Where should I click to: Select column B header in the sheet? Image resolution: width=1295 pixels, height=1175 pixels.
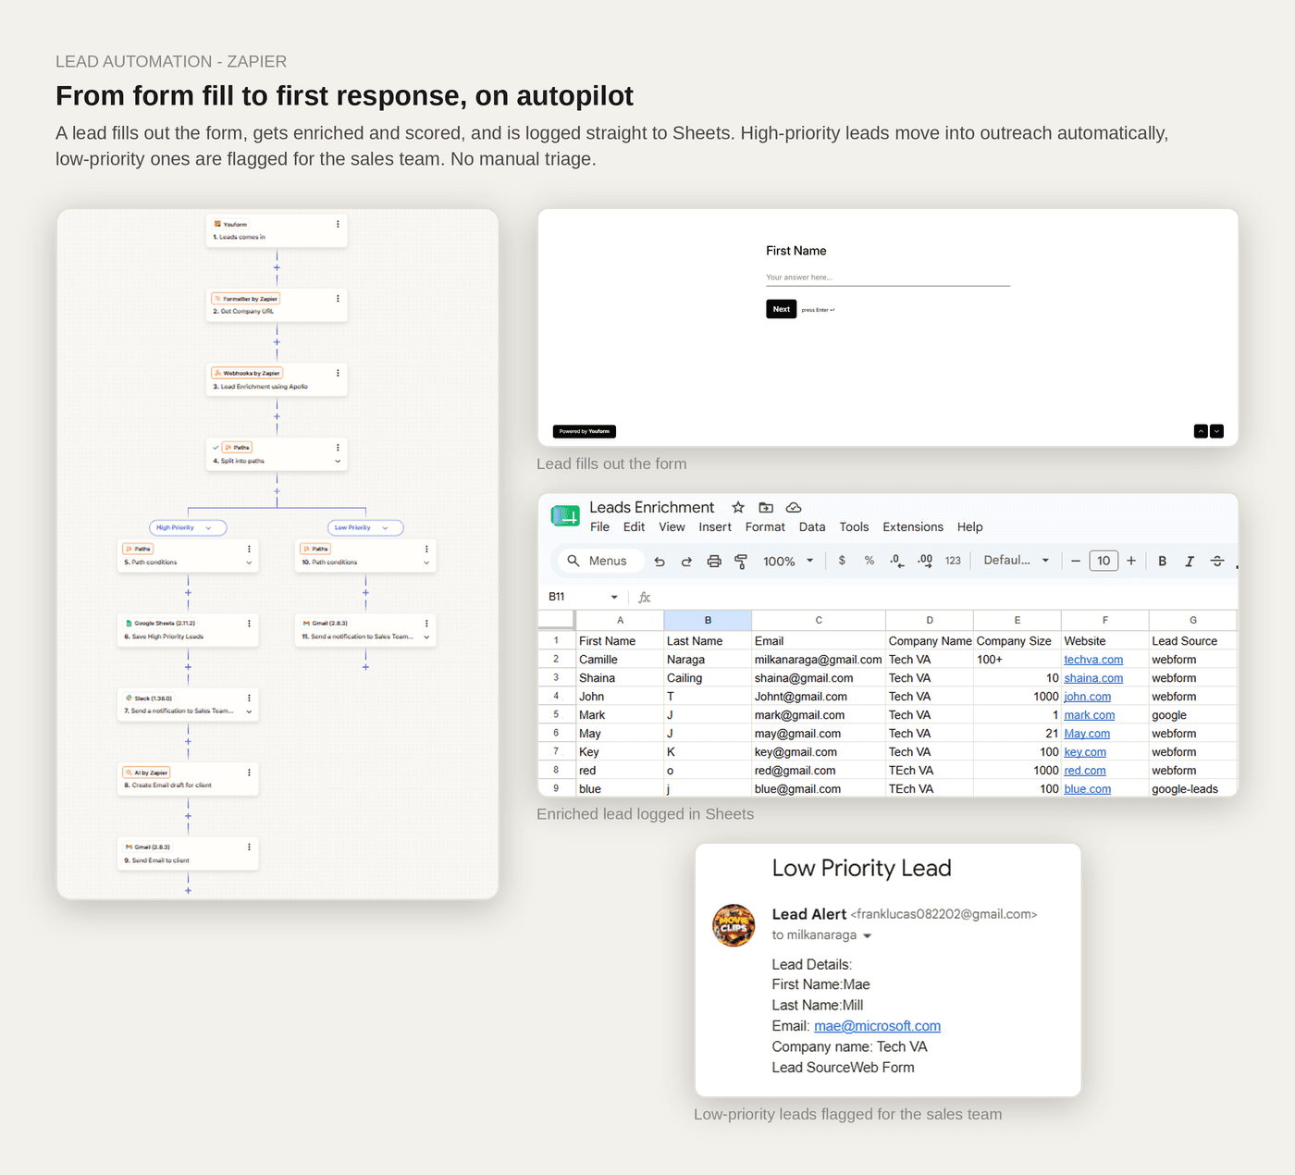coord(708,620)
